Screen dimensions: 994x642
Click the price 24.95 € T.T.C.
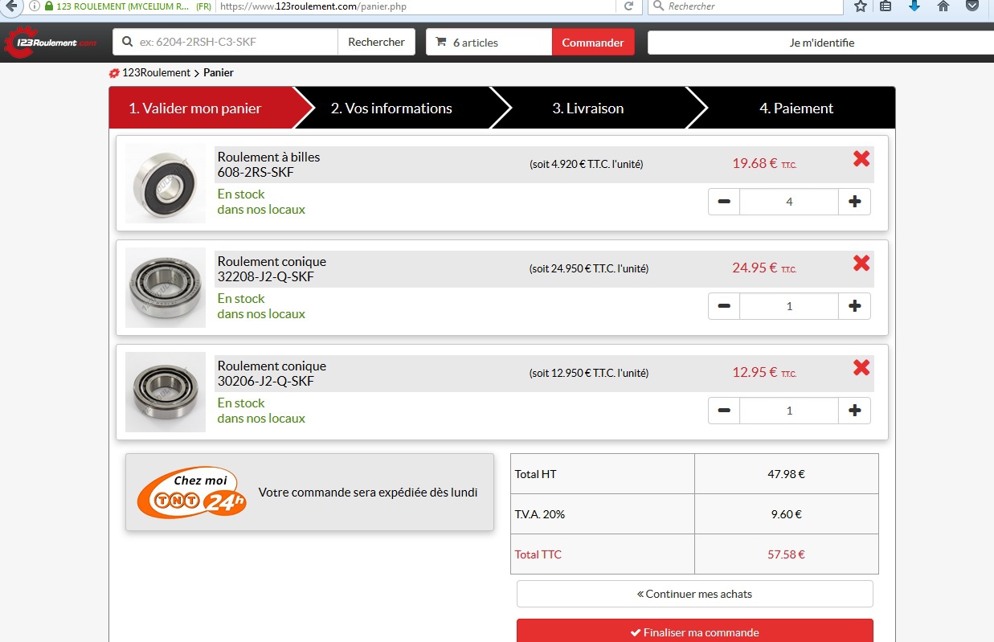tap(764, 268)
